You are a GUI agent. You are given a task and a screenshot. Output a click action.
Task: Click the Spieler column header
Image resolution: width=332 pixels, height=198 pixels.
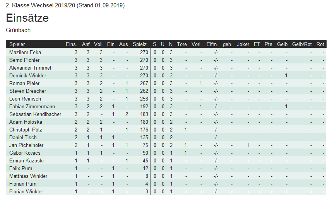point(17,44)
